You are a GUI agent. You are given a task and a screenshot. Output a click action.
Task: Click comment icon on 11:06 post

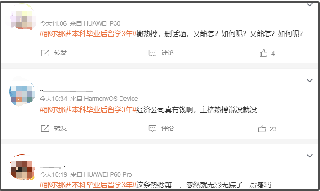[152, 53]
